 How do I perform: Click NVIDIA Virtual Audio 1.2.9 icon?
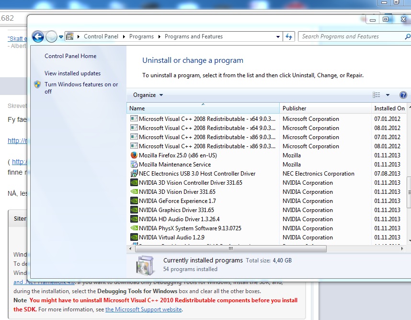(134, 237)
